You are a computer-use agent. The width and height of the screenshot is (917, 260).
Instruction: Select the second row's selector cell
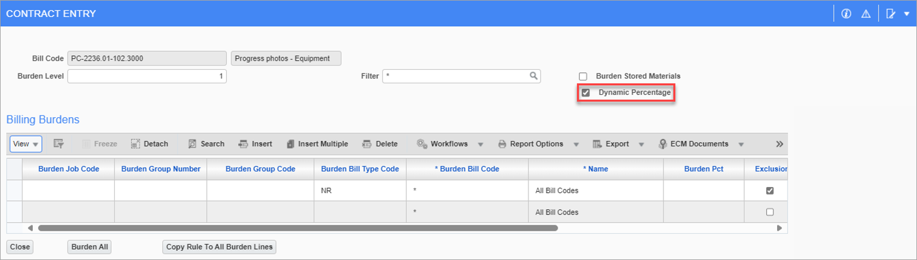click(x=15, y=213)
